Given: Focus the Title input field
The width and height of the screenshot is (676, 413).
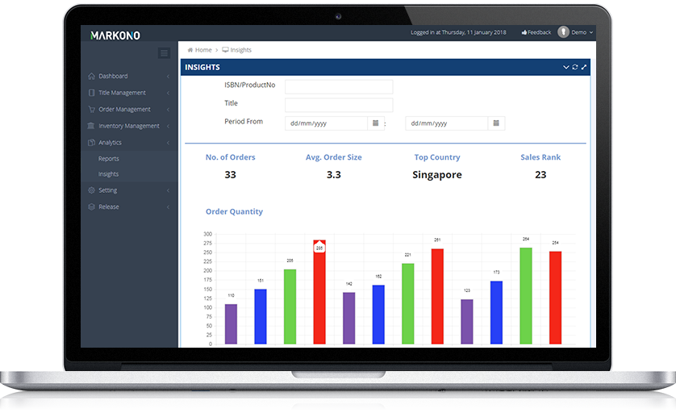Looking at the screenshot, I should pos(339,105).
